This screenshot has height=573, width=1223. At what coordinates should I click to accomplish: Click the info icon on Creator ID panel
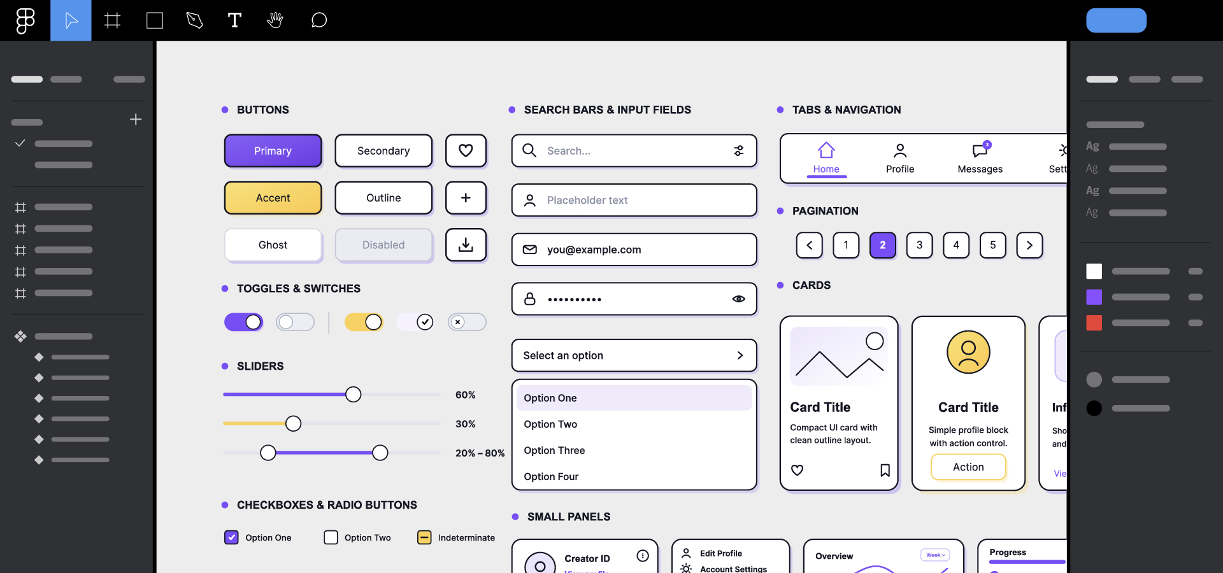tap(643, 556)
